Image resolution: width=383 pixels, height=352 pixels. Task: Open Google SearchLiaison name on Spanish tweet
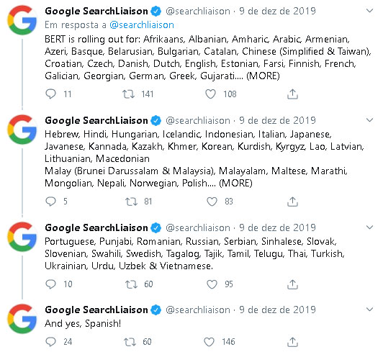pos(96,310)
